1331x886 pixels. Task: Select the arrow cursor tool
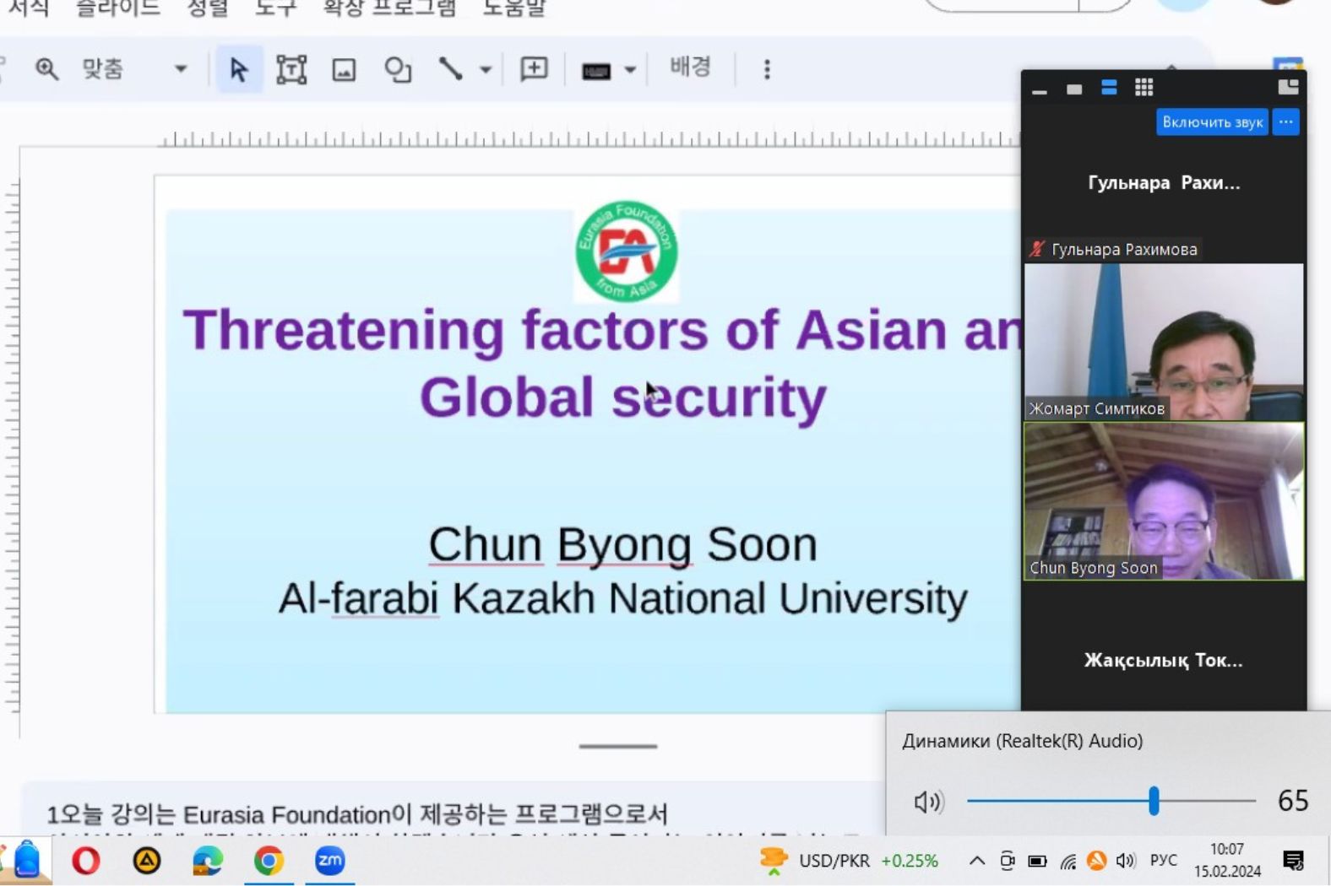(x=238, y=69)
